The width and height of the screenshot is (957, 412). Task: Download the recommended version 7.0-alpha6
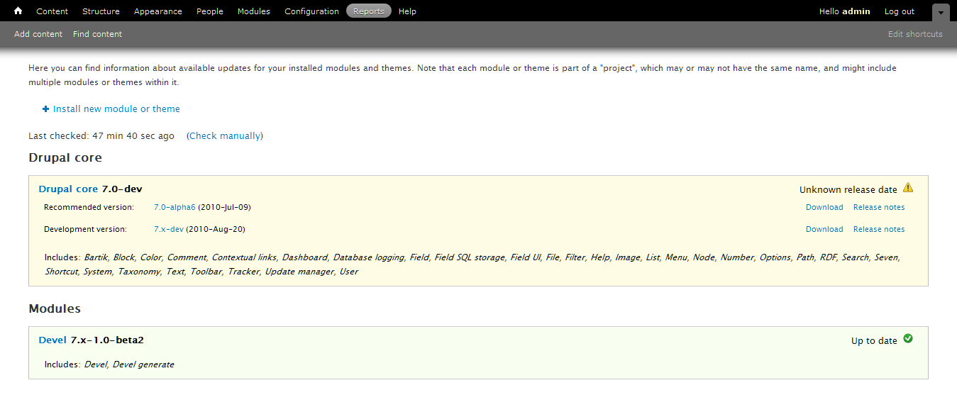(x=824, y=208)
